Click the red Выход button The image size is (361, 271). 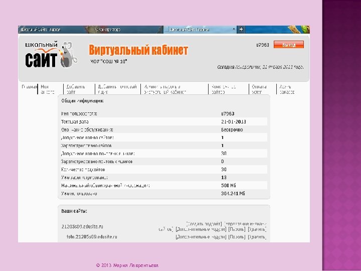pyautogui.click(x=289, y=45)
